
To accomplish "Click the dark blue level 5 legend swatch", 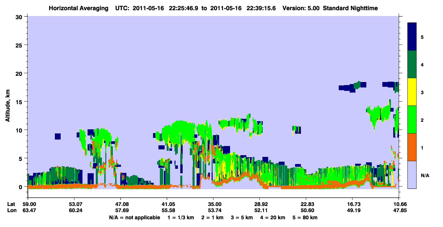I will pyautogui.click(x=412, y=37).
